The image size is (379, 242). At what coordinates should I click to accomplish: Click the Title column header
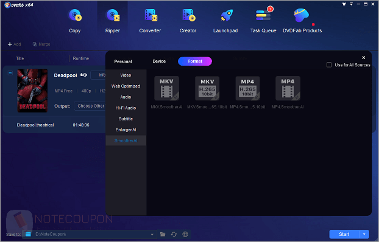20,58
